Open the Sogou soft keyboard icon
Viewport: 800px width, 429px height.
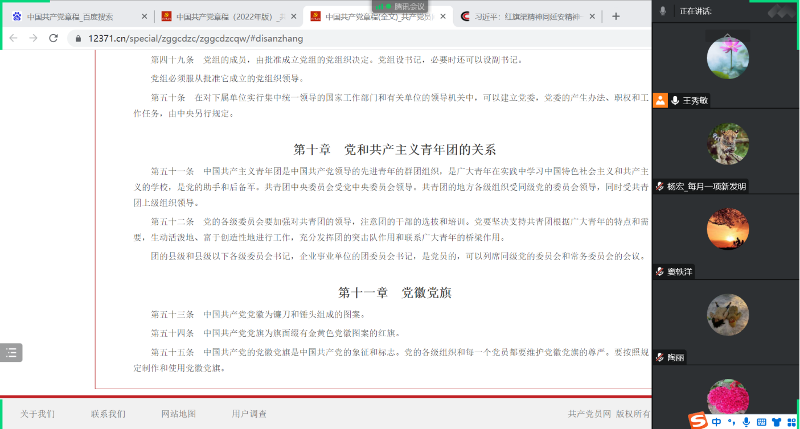[x=761, y=422]
